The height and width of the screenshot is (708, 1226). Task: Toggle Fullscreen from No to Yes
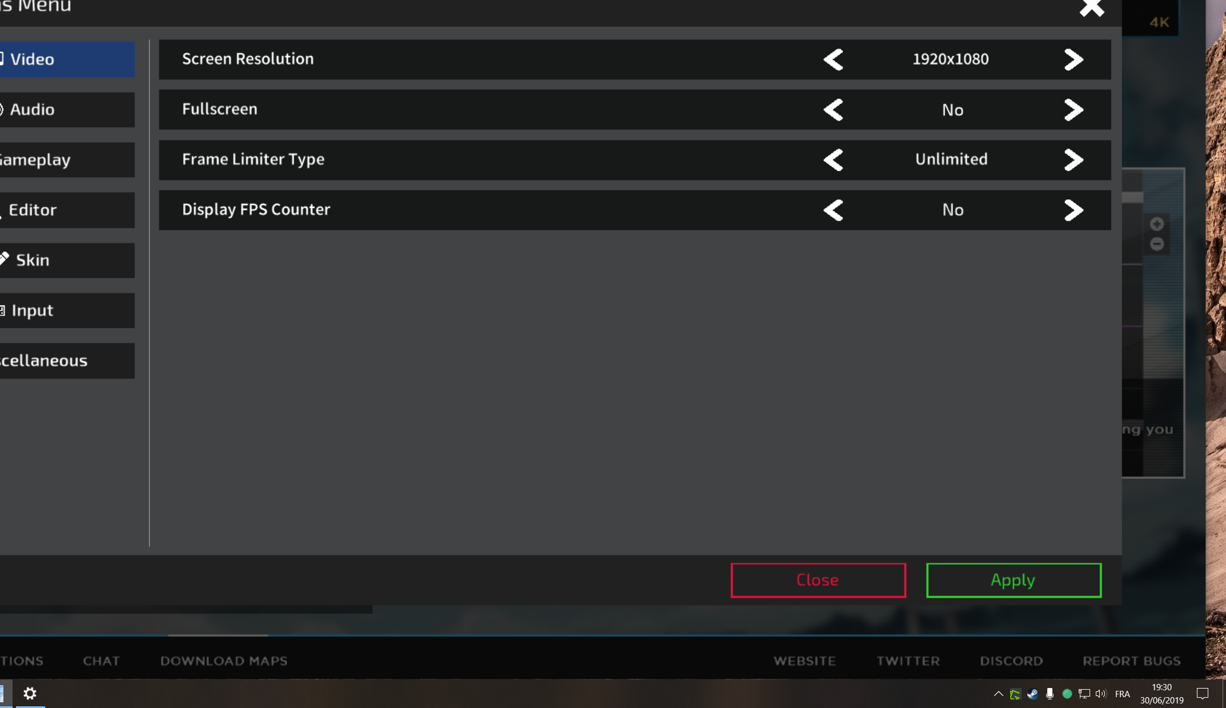click(1074, 110)
